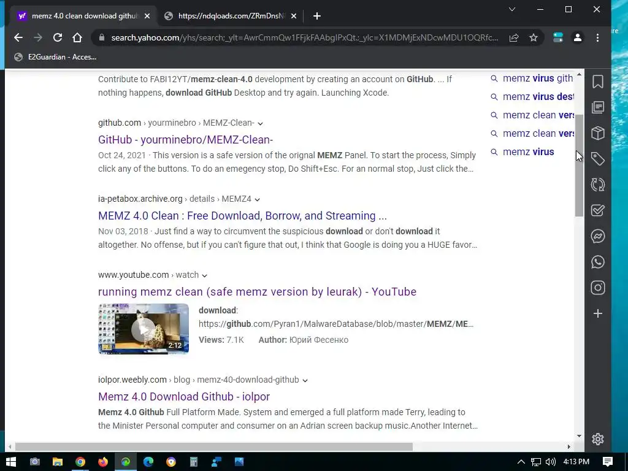Launch the Camera app from taskbar
The height and width of the screenshot is (471, 628).
coord(35,462)
